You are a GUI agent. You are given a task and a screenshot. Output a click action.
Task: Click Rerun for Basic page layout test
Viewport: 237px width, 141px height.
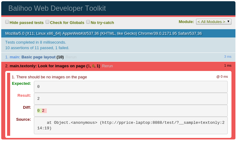[71, 57]
